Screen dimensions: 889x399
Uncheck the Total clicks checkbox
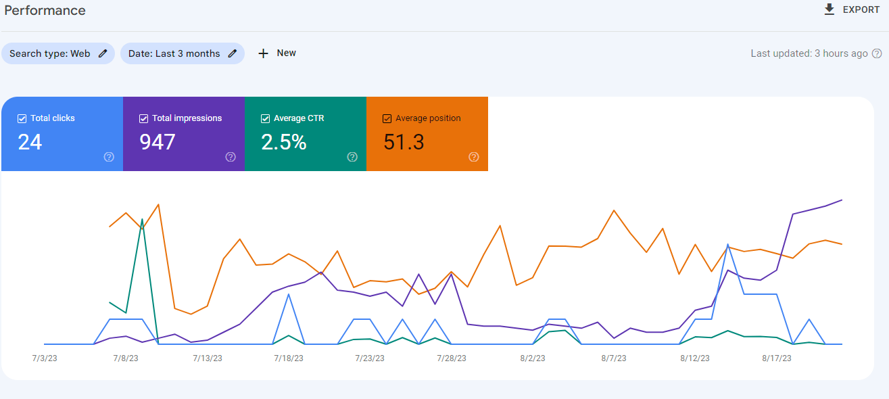click(22, 118)
